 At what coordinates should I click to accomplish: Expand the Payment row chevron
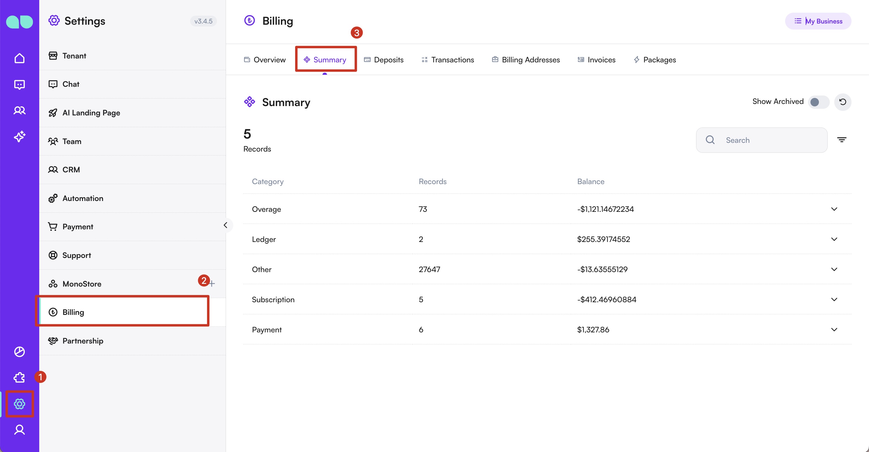point(834,329)
